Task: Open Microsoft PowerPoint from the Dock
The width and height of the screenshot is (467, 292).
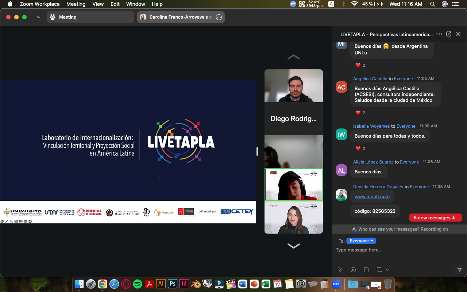Action: pyautogui.click(x=254, y=284)
